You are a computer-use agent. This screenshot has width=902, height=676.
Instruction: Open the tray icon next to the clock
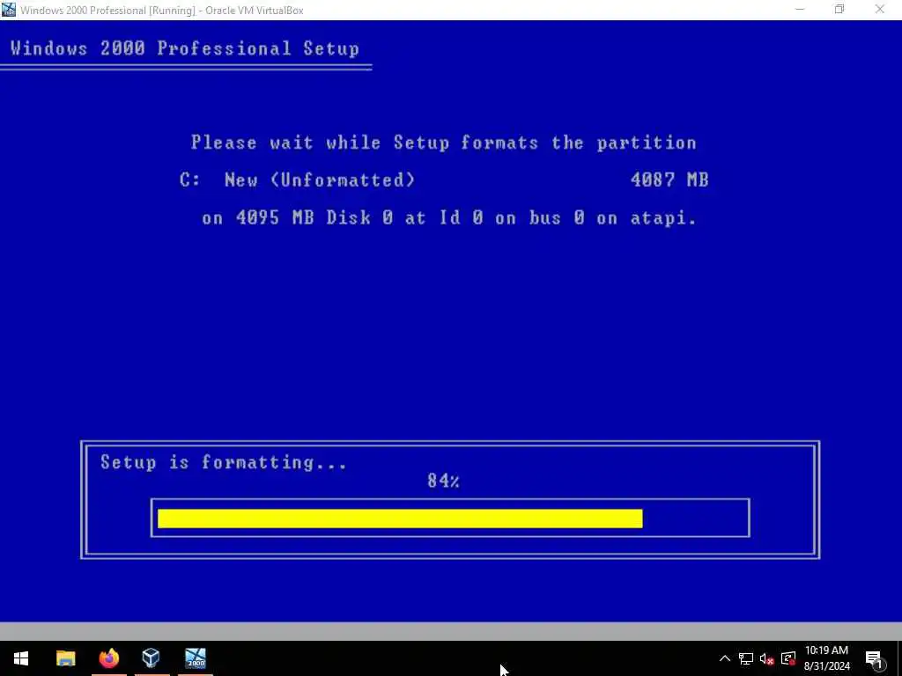click(x=788, y=658)
